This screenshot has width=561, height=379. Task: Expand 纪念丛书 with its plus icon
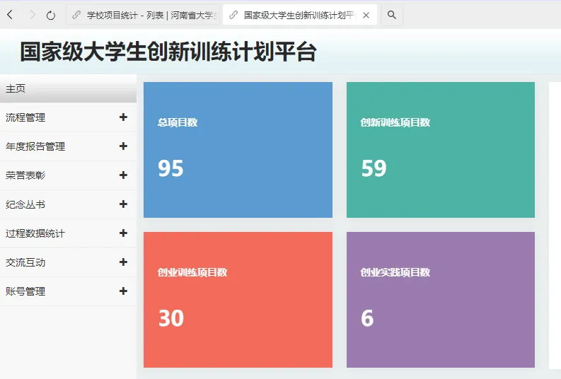point(123,204)
